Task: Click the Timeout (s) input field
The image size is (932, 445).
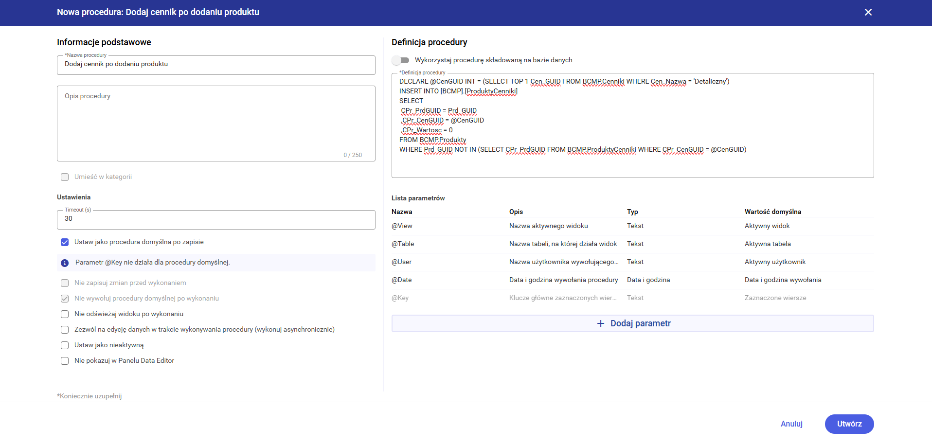Action: [x=216, y=219]
